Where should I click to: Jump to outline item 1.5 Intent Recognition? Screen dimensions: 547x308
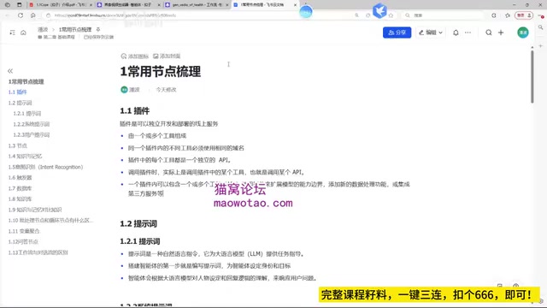[45, 167]
